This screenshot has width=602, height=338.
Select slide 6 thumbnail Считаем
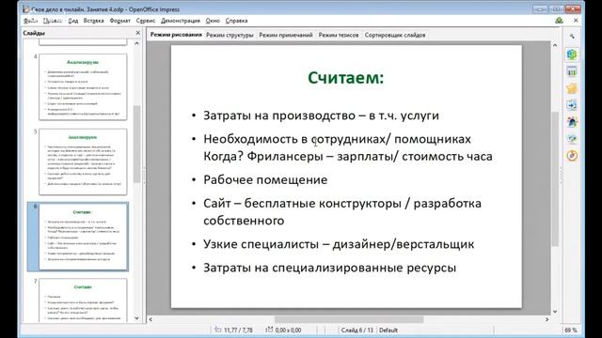[x=83, y=237]
